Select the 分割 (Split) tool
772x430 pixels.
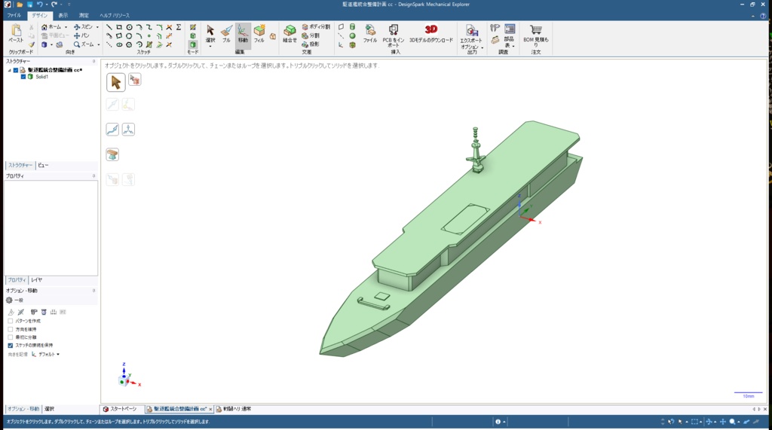coord(311,35)
